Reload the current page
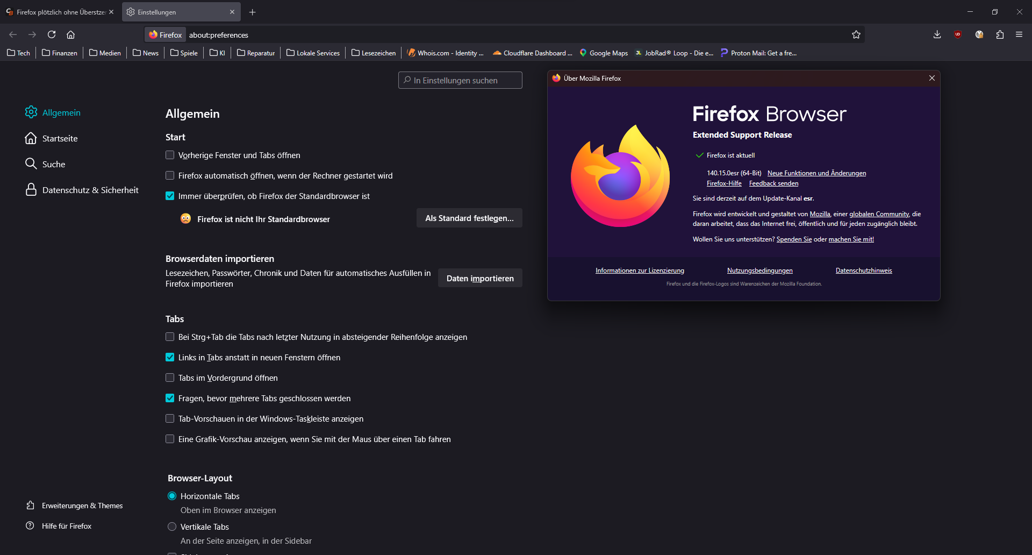This screenshot has width=1032, height=555. point(52,34)
